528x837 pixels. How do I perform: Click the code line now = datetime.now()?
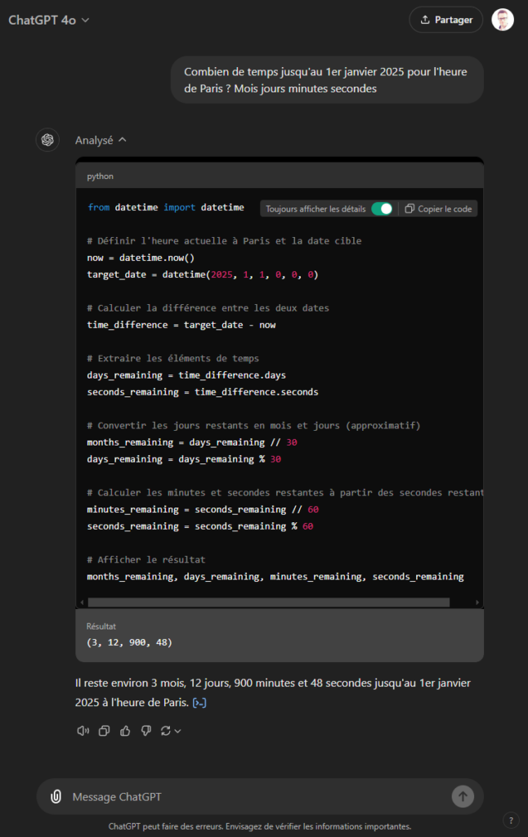(141, 257)
